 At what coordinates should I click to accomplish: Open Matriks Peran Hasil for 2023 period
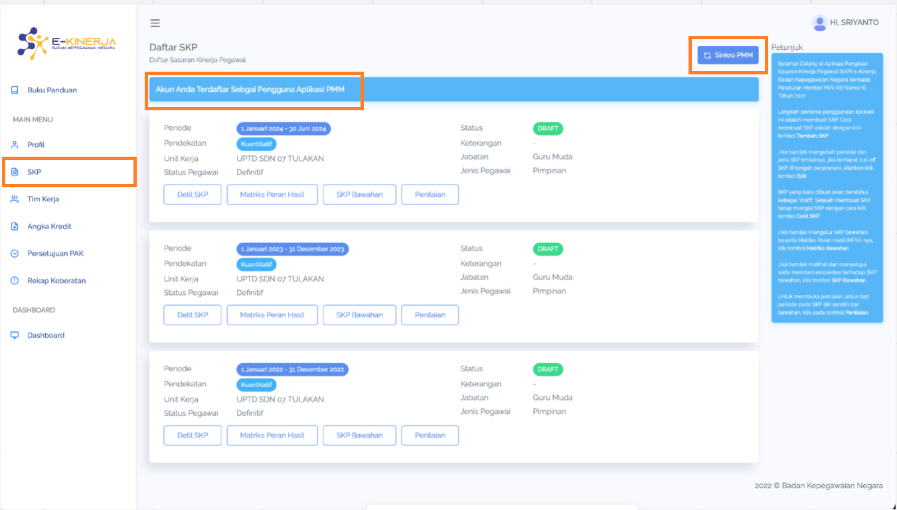pos(272,315)
